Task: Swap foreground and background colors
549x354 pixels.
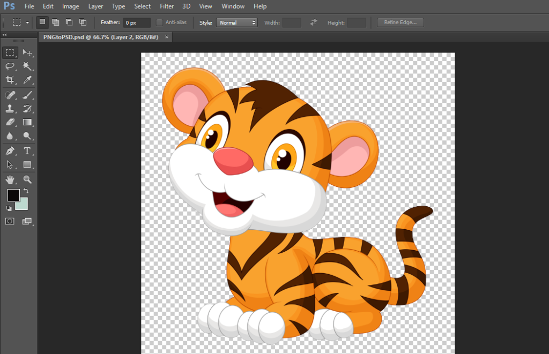Action: (x=26, y=191)
